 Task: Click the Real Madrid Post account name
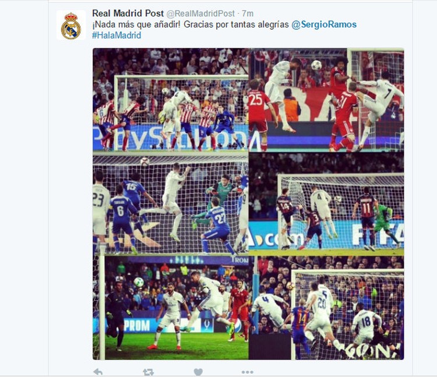[x=128, y=13]
